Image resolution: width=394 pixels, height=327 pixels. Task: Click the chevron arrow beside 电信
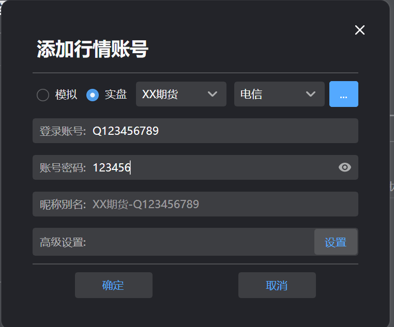pos(311,94)
